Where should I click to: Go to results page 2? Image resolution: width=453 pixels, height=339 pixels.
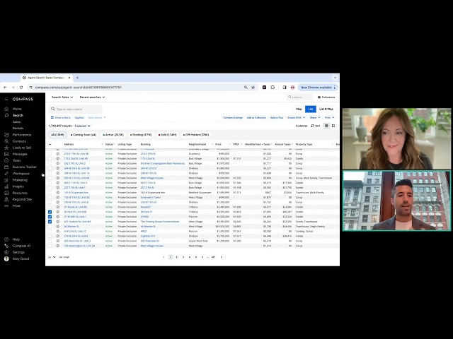click(177, 257)
